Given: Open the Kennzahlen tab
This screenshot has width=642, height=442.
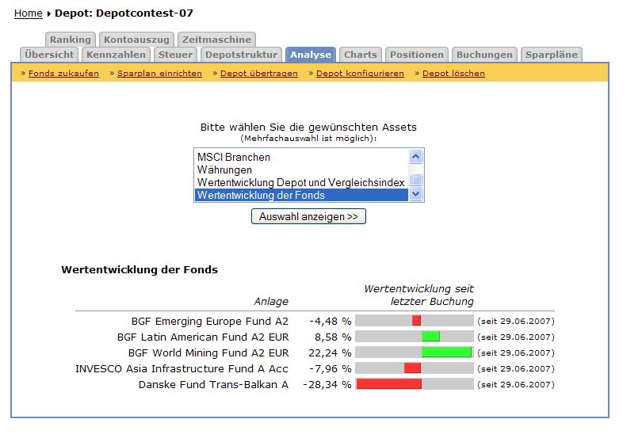Looking at the screenshot, I should point(116,55).
